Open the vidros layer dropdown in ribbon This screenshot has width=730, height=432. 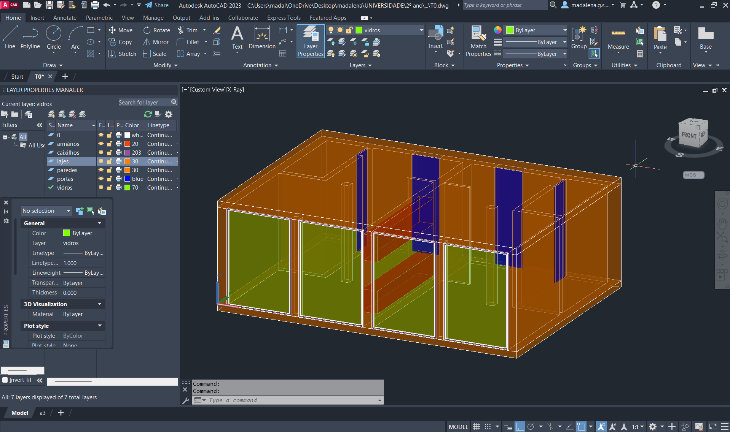[x=421, y=30]
